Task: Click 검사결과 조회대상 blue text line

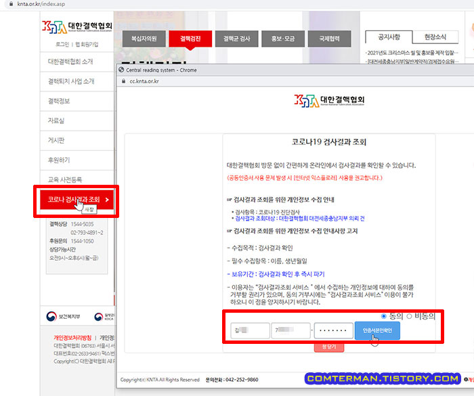Action: tap(300, 219)
